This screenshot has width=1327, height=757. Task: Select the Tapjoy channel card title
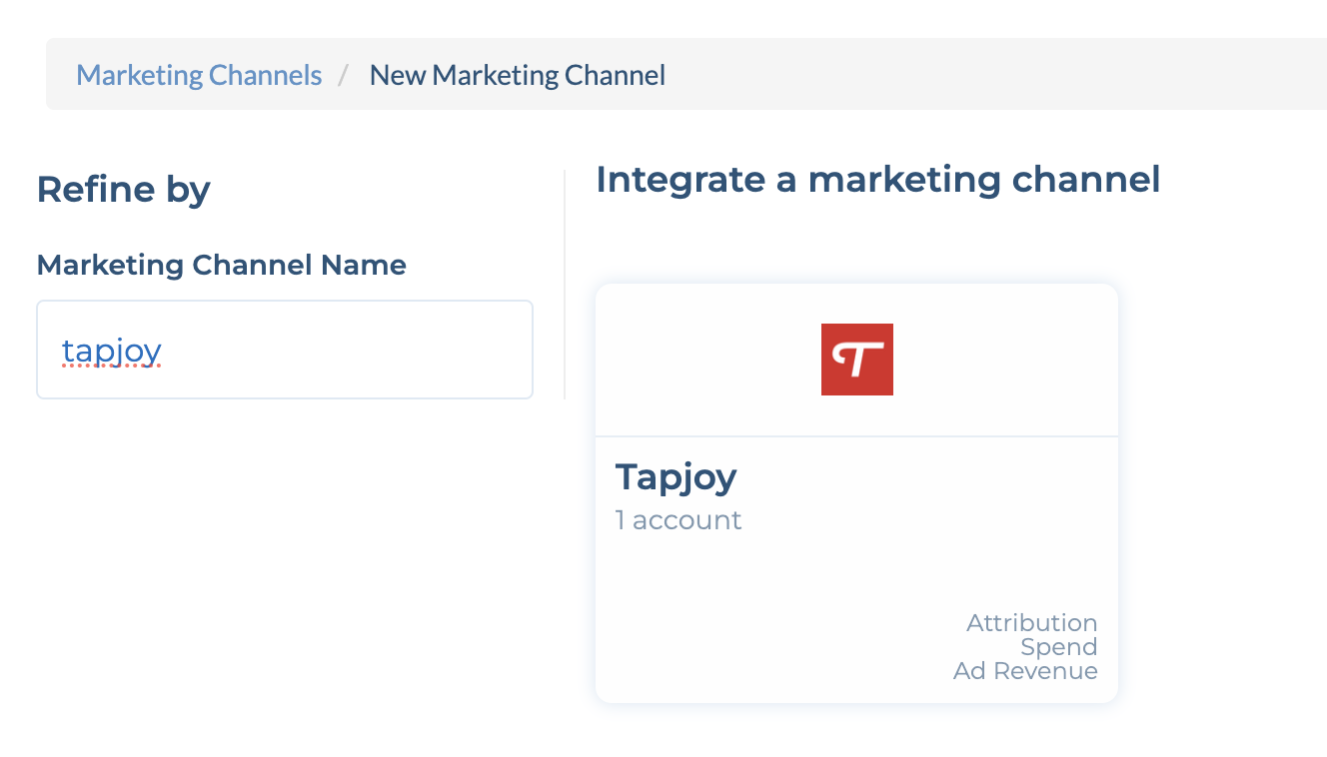coord(675,476)
